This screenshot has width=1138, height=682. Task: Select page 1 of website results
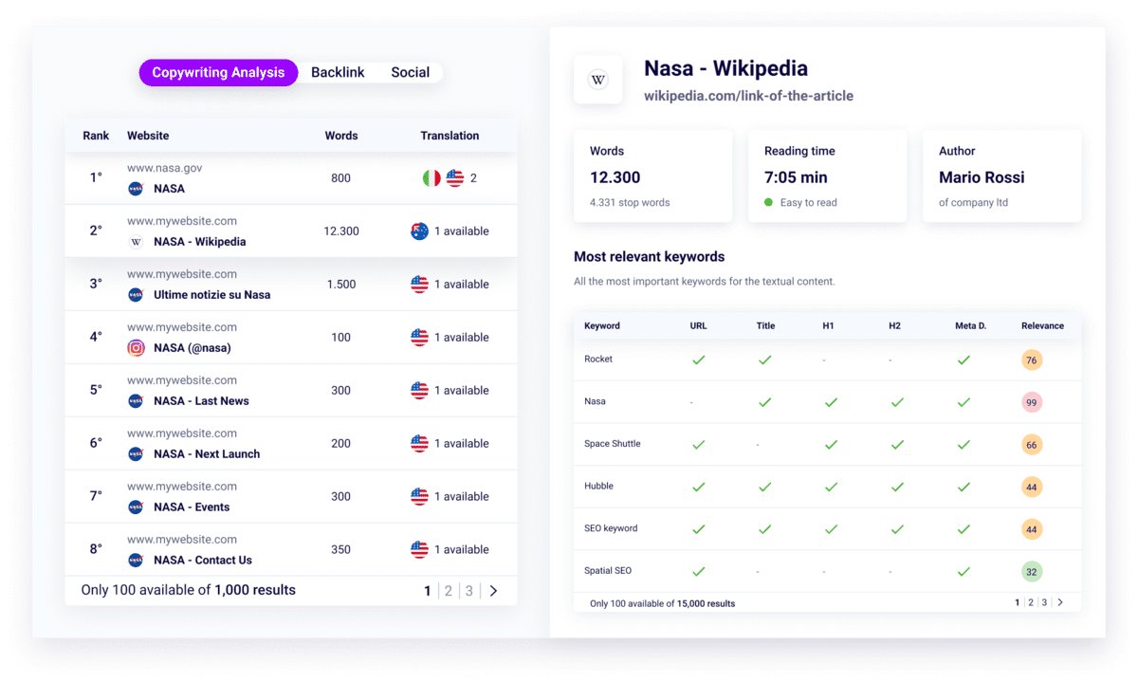click(x=428, y=591)
